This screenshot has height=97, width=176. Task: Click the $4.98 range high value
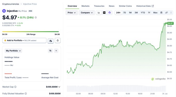[57, 34]
